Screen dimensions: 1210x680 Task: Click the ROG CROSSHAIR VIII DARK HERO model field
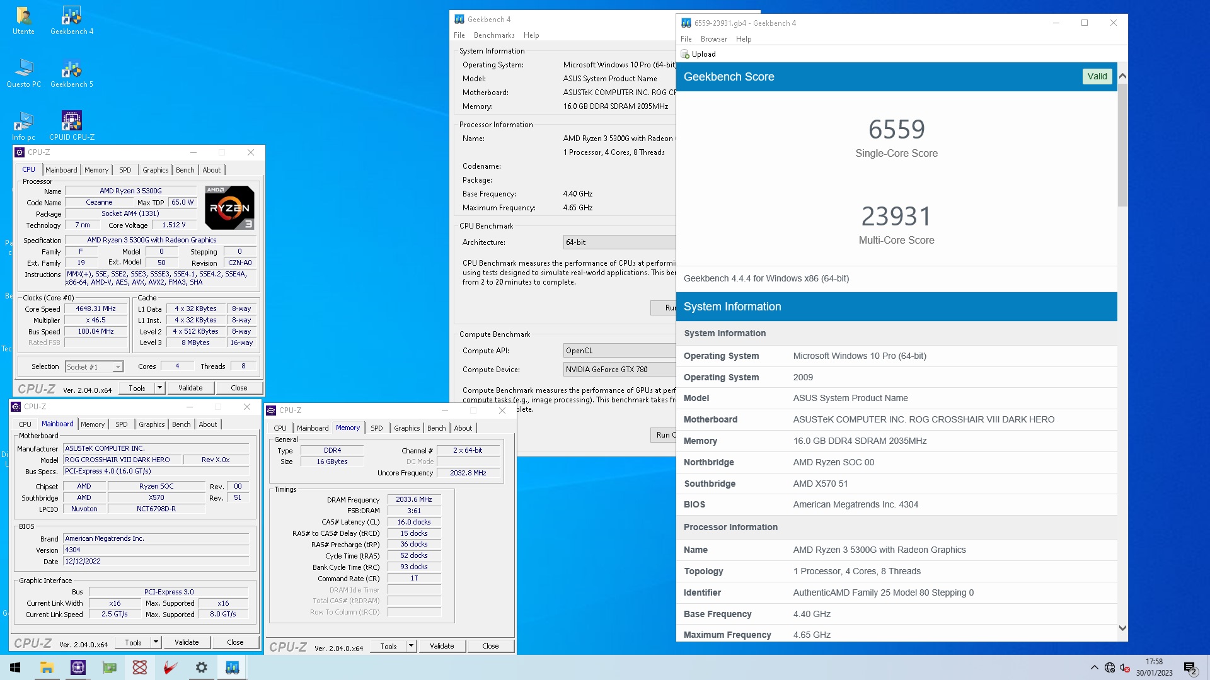(x=122, y=460)
